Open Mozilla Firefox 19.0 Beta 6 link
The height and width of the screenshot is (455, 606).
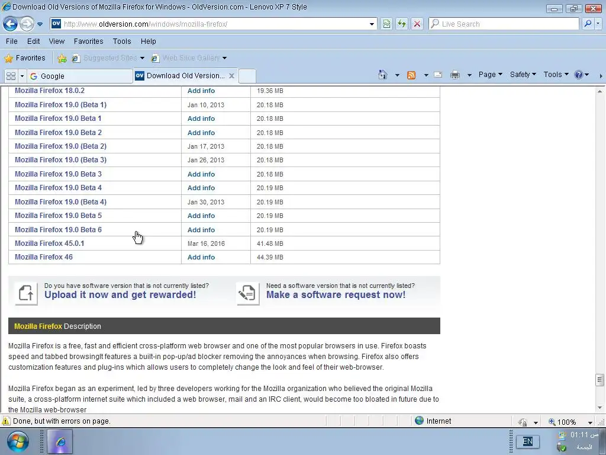[59, 230]
